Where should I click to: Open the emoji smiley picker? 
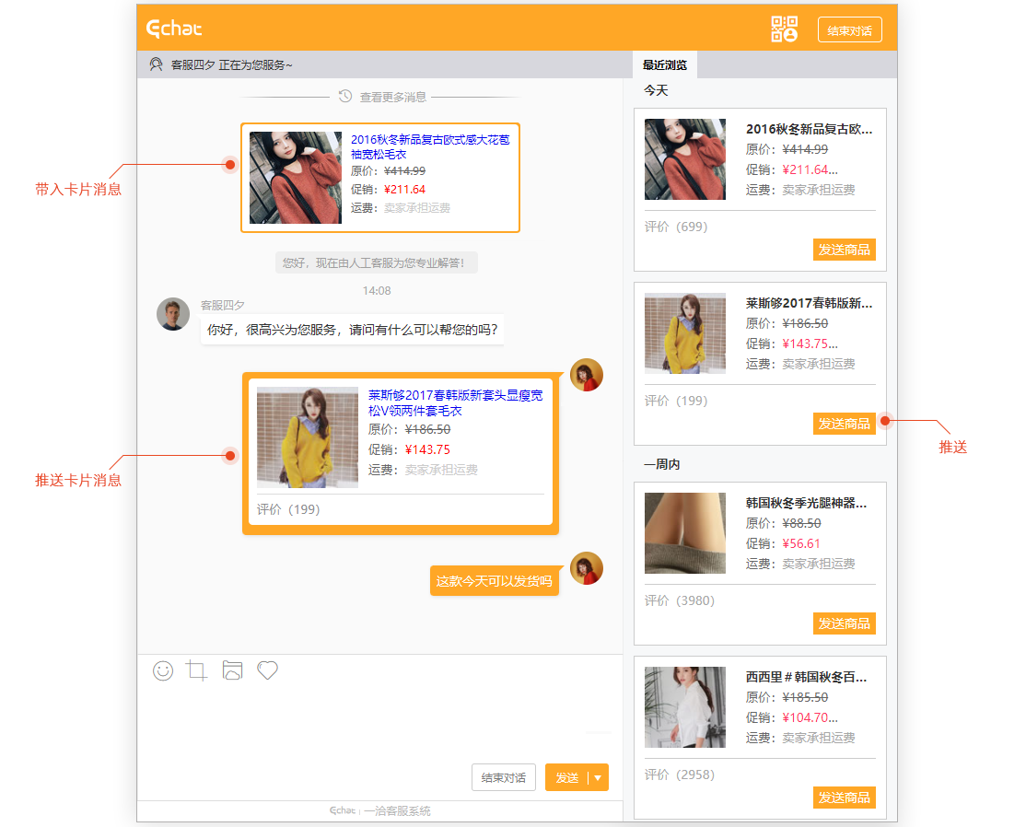coord(163,670)
